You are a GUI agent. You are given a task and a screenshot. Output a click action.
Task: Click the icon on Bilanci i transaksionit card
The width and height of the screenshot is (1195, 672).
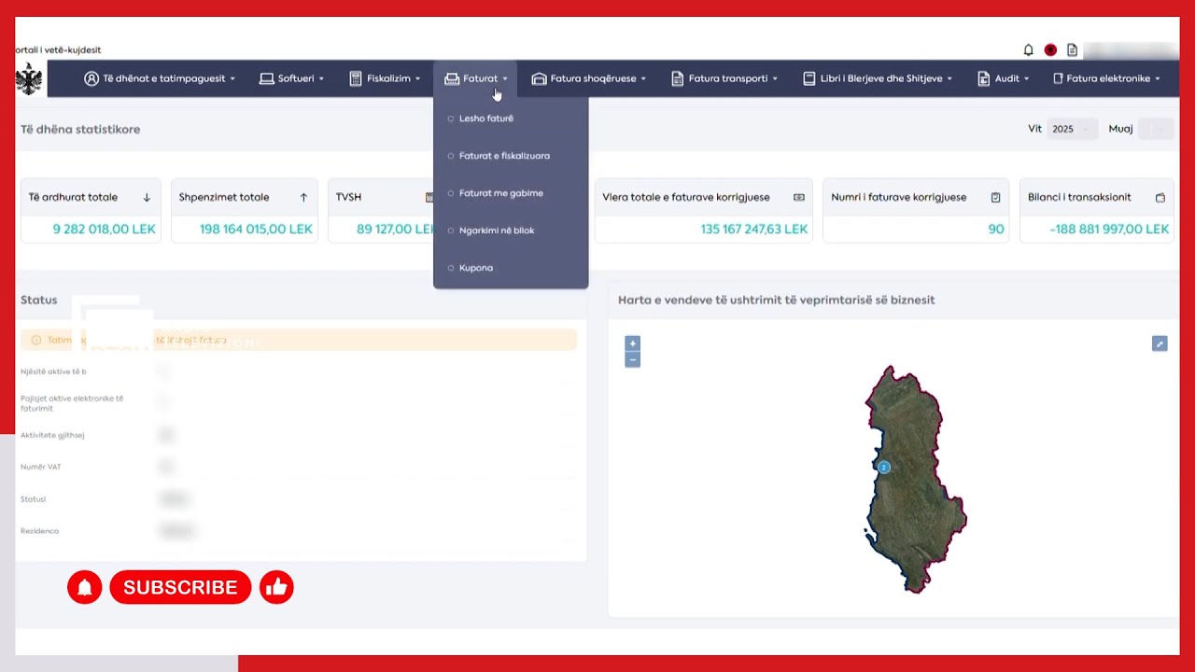pos(1160,198)
